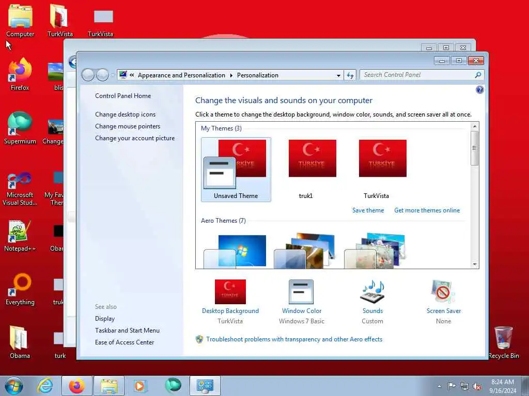Open Windows Explorer from taskbar

tap(109, 386)
